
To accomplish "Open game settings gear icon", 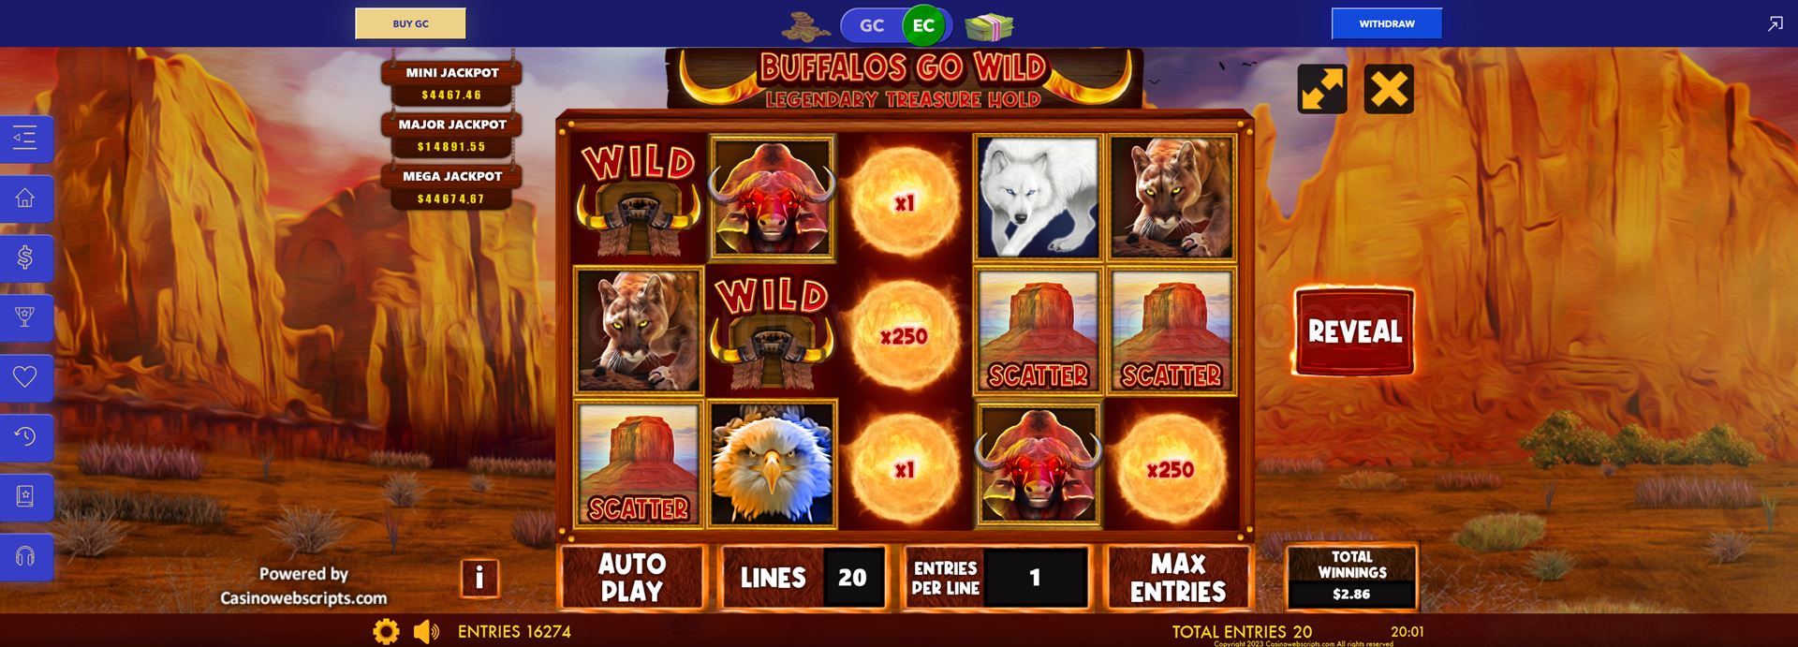I will coord(386,631).
